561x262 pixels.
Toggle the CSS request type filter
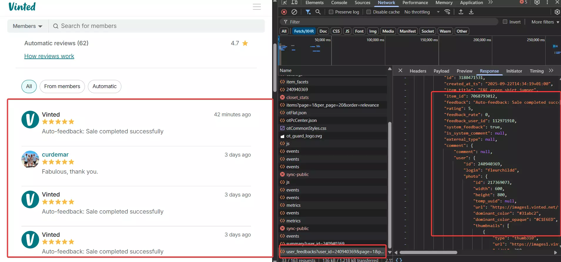coord(336,31)
